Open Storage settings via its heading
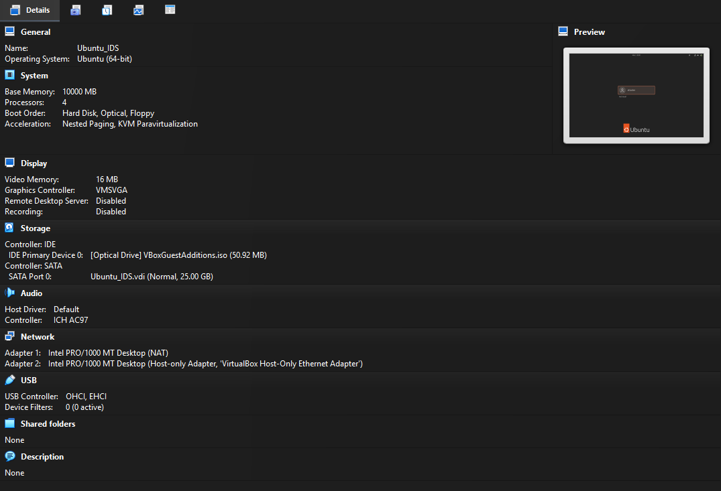721x491 pixels. tap(36, 228)
